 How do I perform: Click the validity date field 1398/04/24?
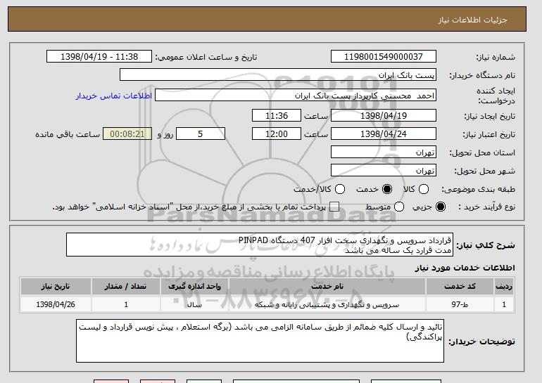[384, 134]
